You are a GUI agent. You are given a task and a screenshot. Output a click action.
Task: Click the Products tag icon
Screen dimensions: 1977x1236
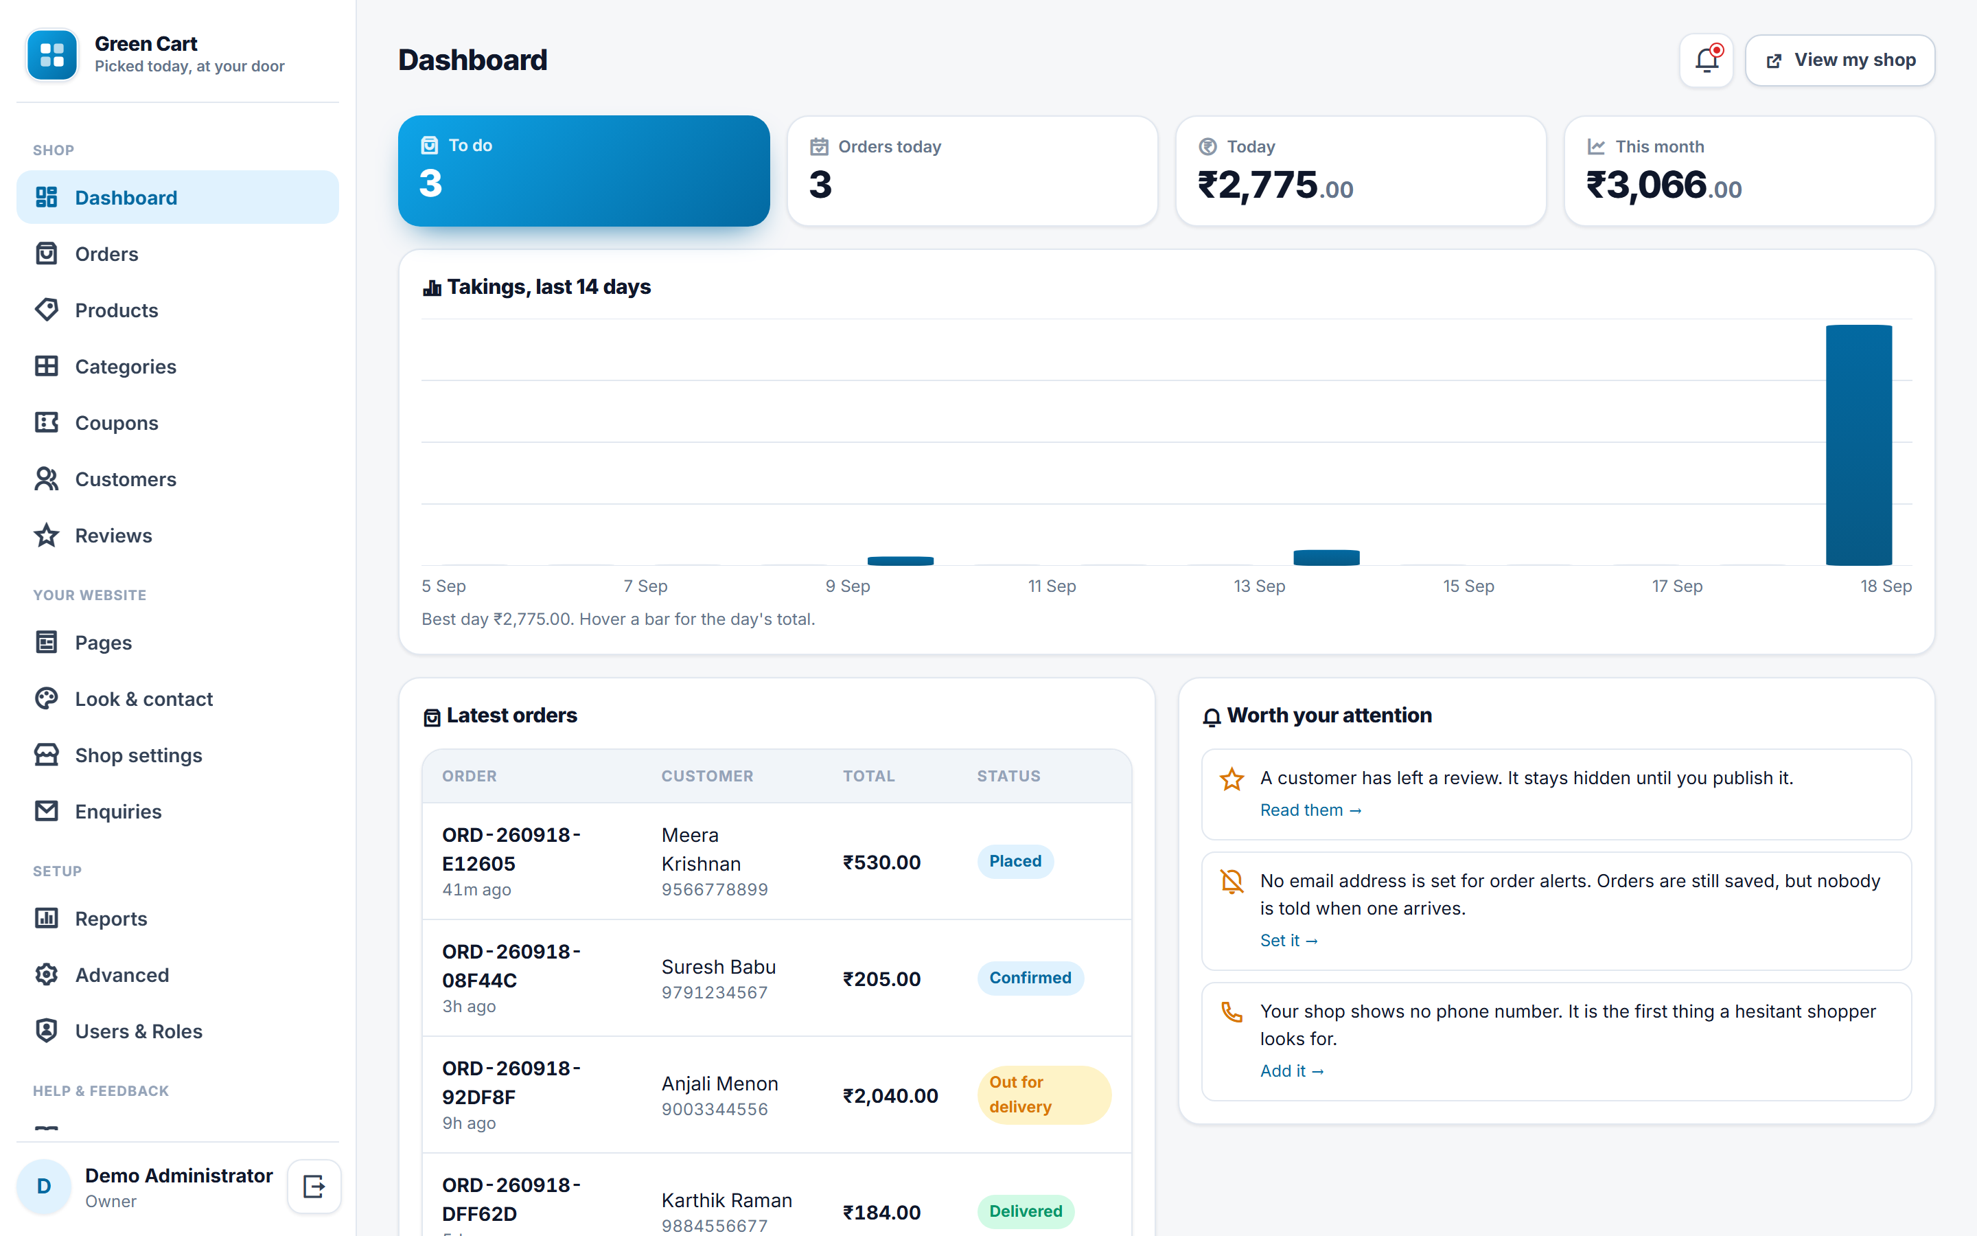click(x=47, y=310)
